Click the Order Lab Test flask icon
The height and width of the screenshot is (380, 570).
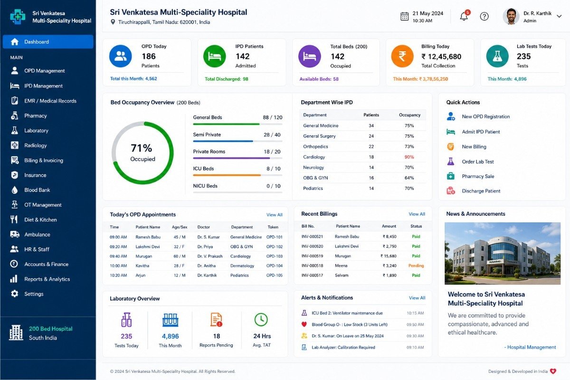point(451,161)
